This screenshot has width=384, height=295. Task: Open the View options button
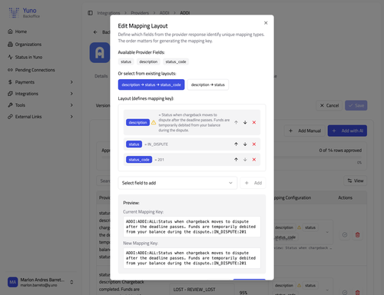(x=356, y=181)
